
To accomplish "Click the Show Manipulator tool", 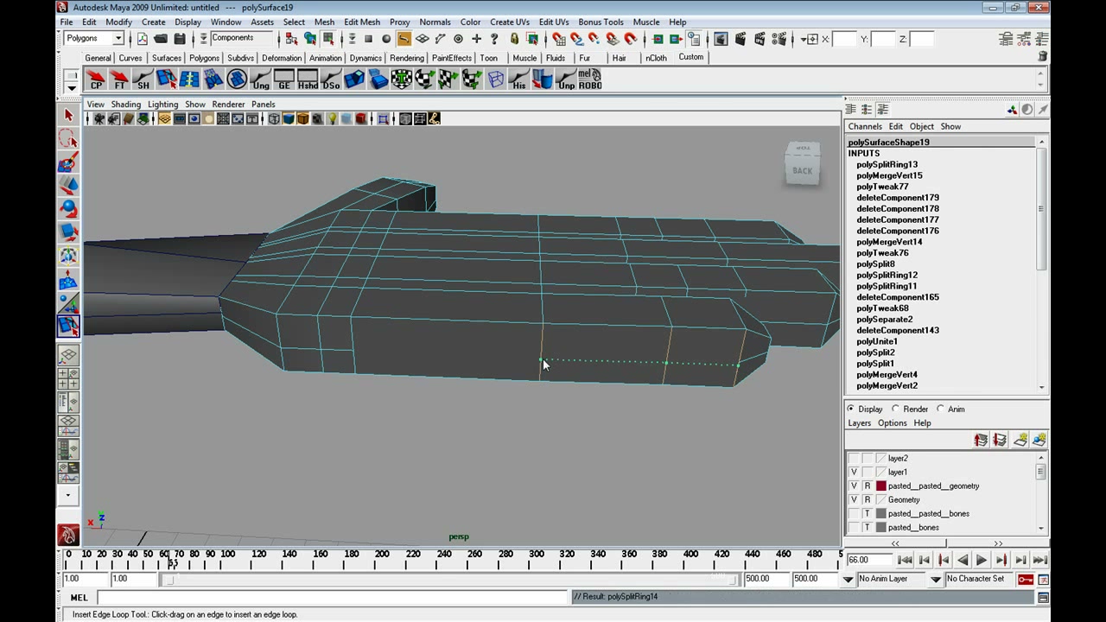I will pyautogui.click(x=68, y=302).
